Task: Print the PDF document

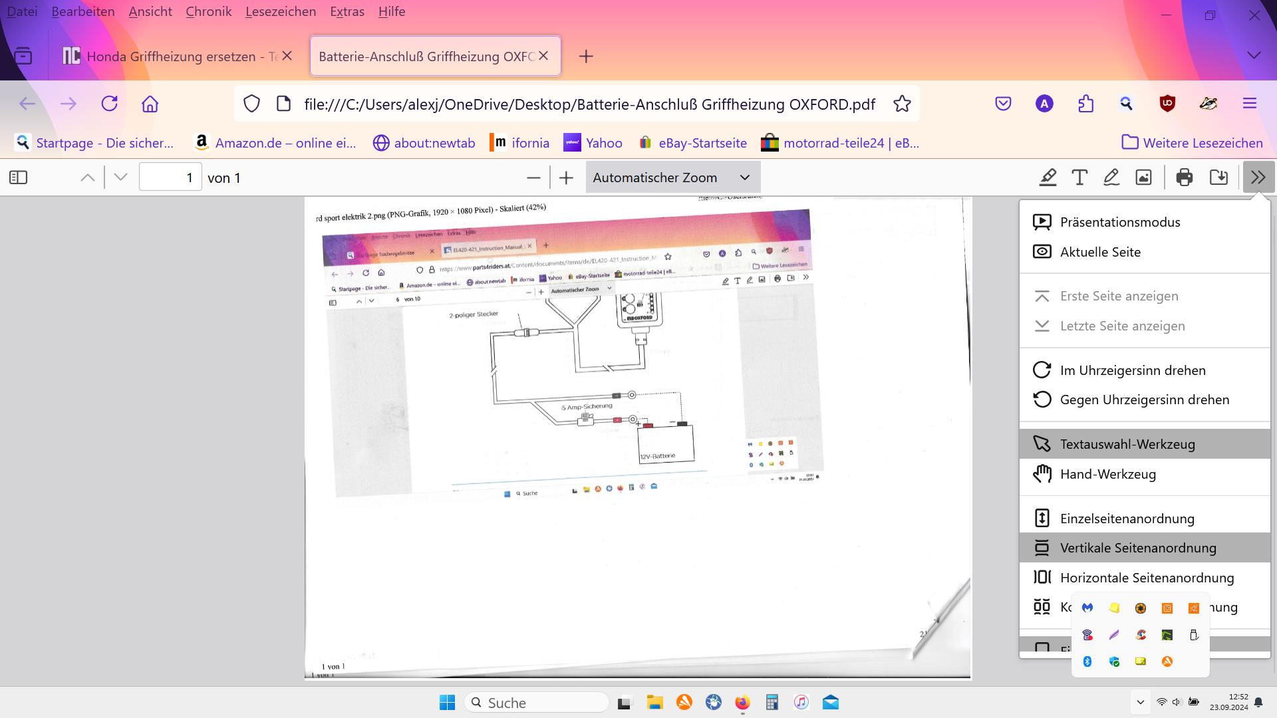Action: click(1185, 178)
